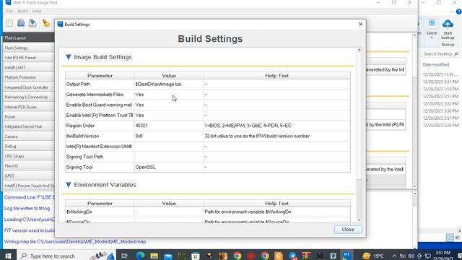
Task: Open the Windows Start menu
Action: point(8,256)
